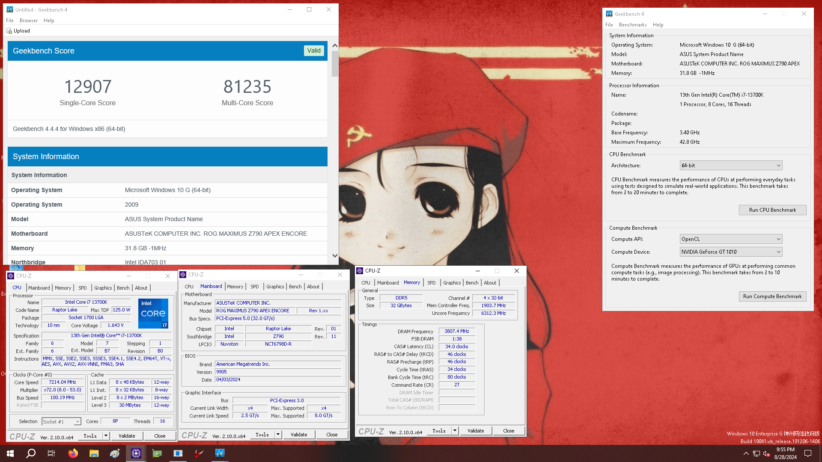This screenshot has height=462, width=822.
Task: Click the 12907 Single-Core Score
Action: tap(88, 87)
